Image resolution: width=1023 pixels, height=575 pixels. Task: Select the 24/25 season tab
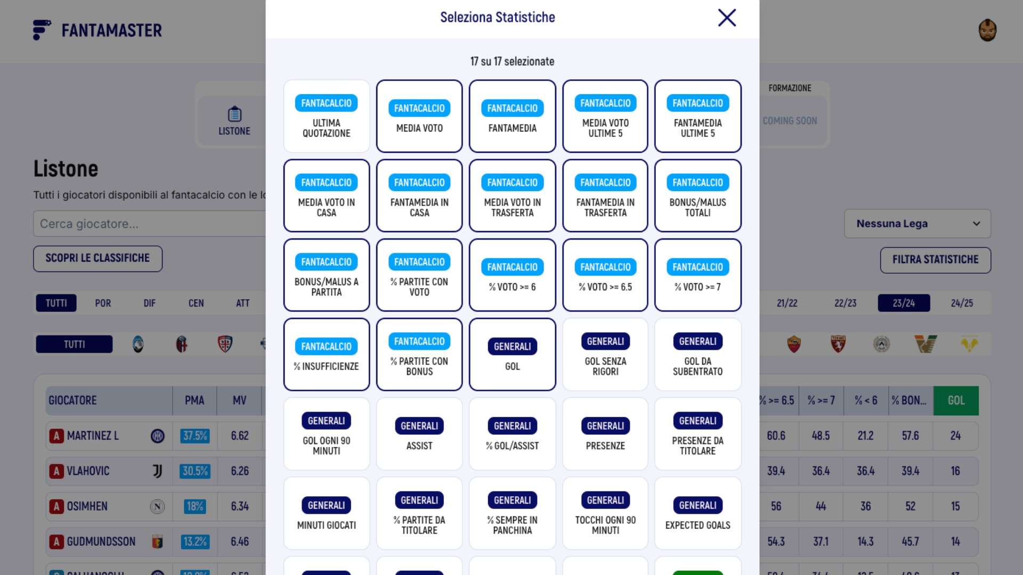(x=962, y=303)
